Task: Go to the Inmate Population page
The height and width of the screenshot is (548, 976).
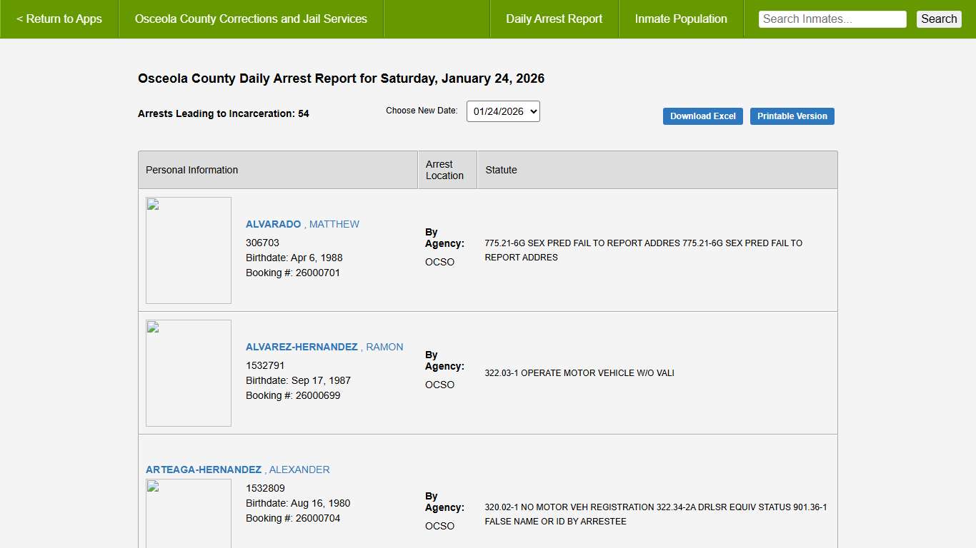Action: 681,19
